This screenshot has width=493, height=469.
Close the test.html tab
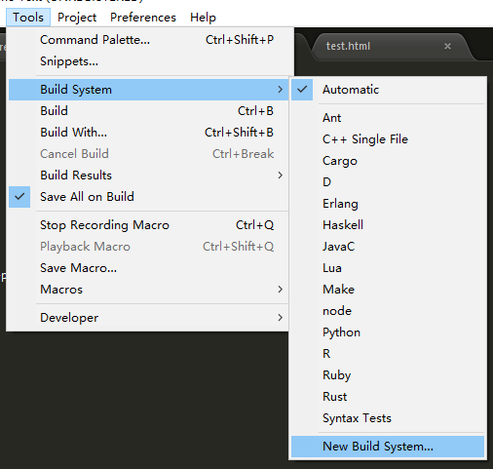447,47
